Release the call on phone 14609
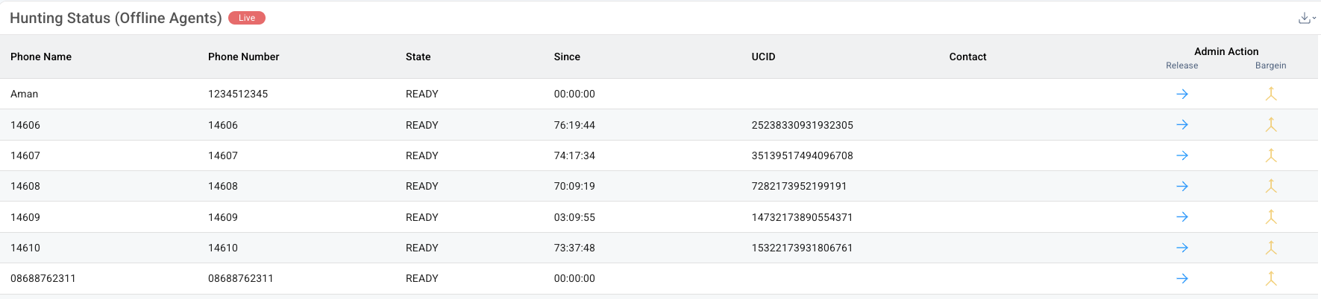 coord(1182,217)
